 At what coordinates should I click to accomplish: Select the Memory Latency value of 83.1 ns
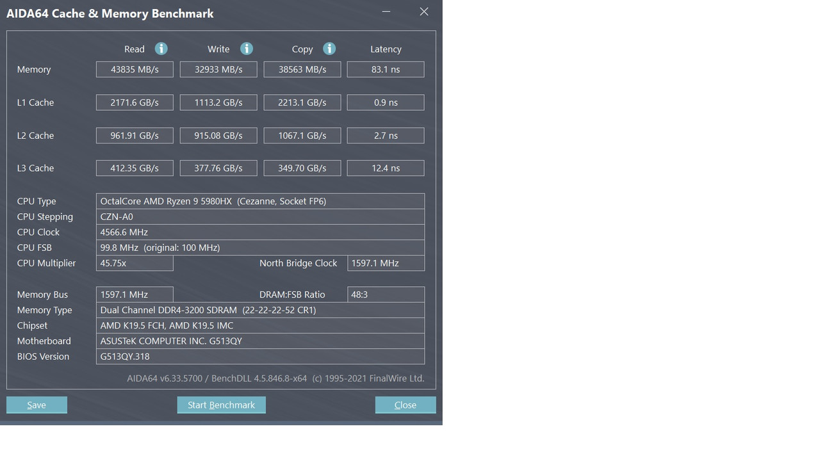tap(385, 69)
